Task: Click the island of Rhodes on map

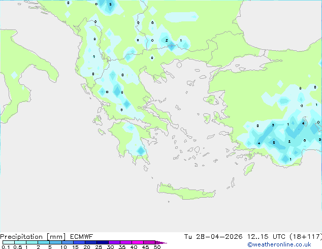Action: click(249, 169)
